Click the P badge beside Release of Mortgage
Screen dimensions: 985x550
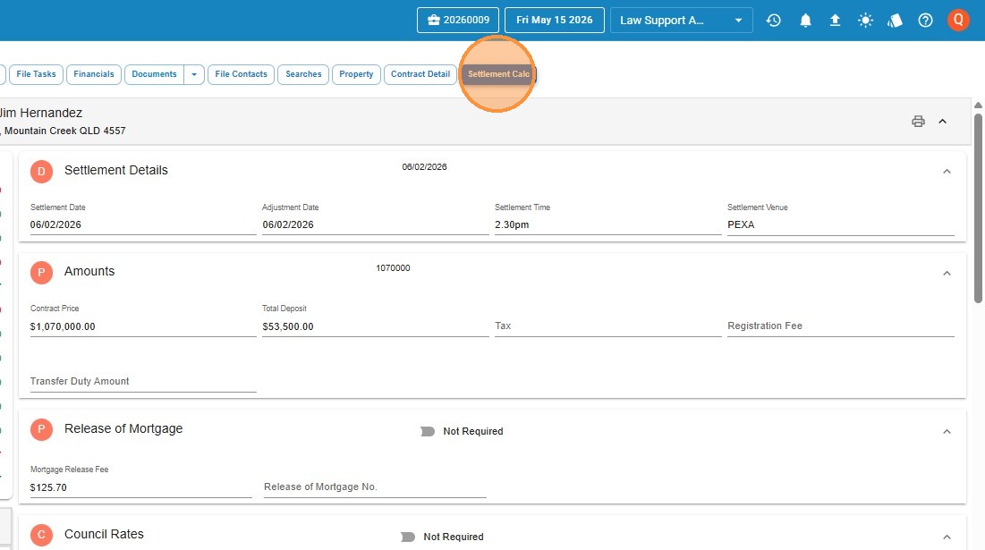coord(41,429)
